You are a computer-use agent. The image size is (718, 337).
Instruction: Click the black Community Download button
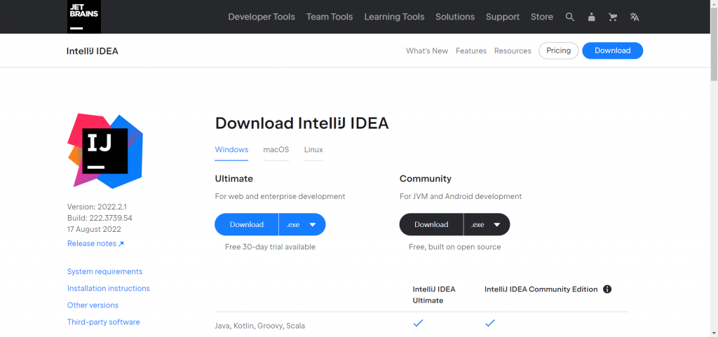[431, 224]
